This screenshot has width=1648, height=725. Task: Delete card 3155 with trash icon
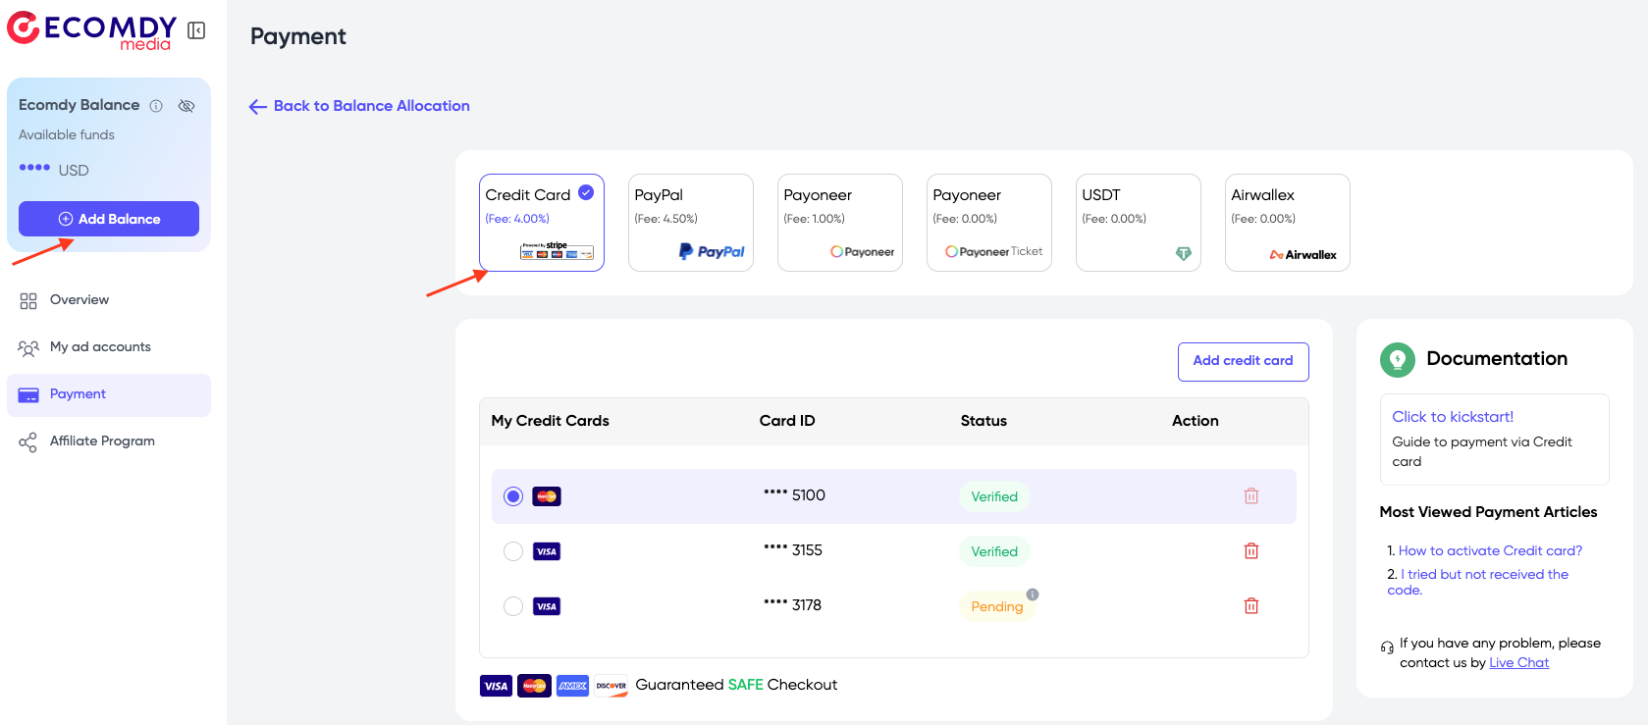pyautogui.click(x=1251, y=551)
